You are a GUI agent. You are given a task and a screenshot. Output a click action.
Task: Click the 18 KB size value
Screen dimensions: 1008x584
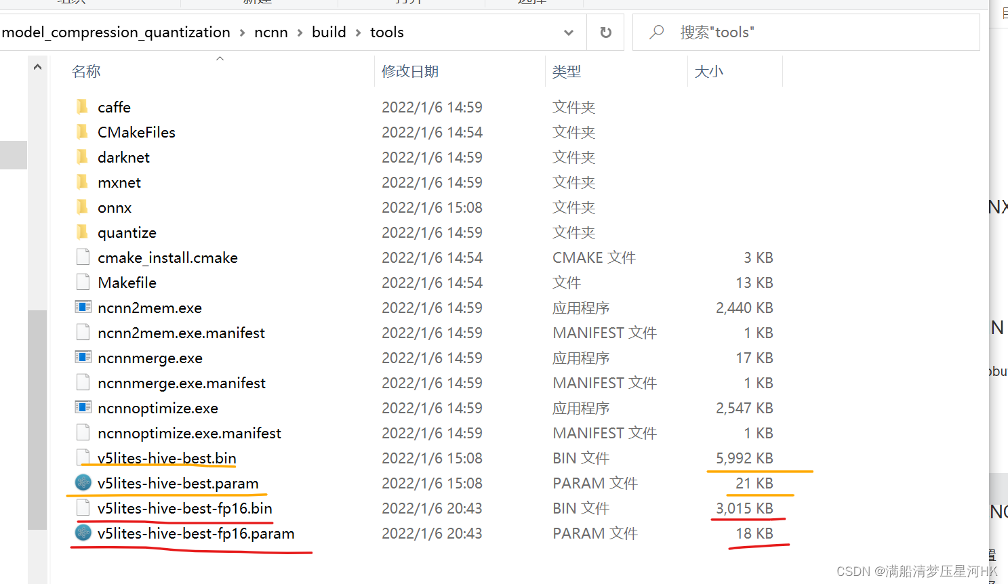point(754,533)
